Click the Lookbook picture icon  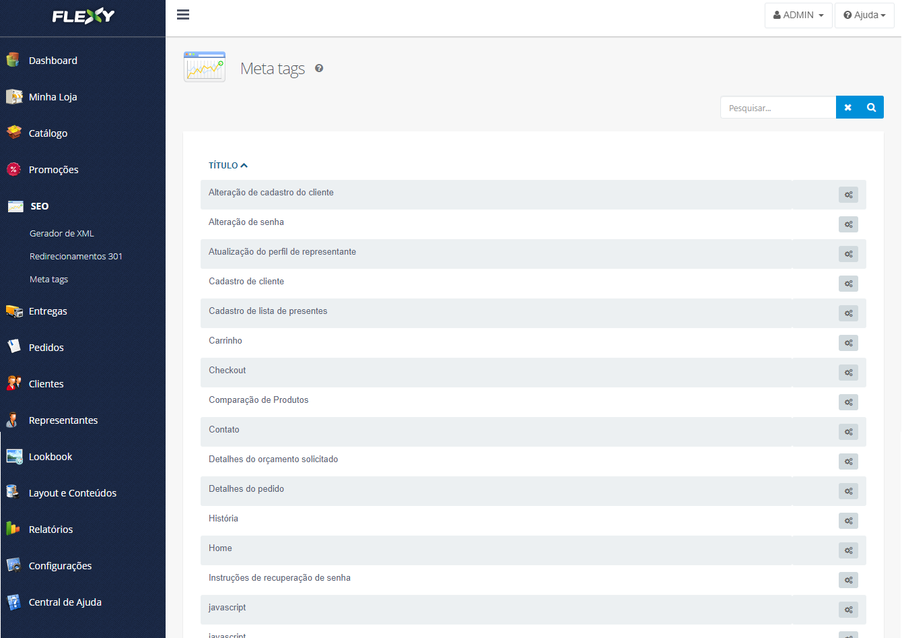click(14, 456)
